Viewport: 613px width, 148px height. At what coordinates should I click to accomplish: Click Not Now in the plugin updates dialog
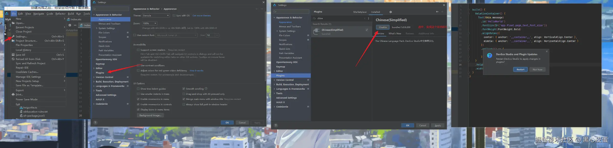point(537,70)
